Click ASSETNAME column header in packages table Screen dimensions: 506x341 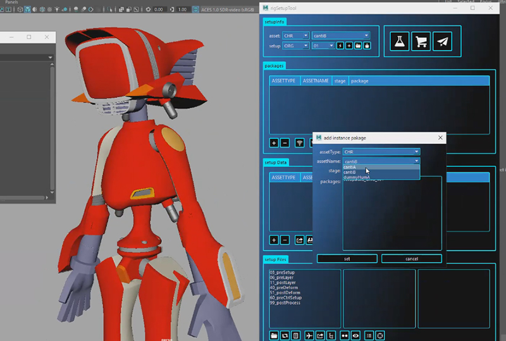point(316,81)
